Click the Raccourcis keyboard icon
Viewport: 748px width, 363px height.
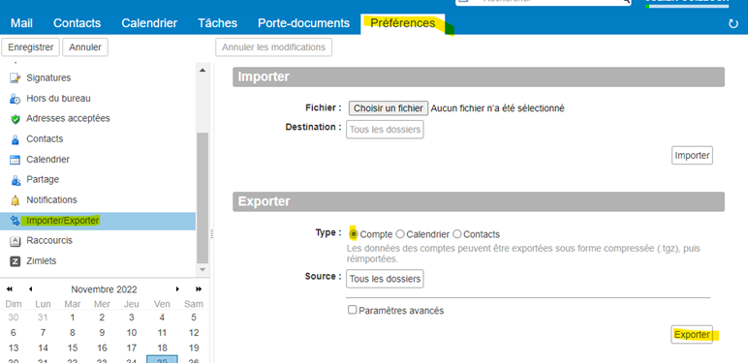16,241
